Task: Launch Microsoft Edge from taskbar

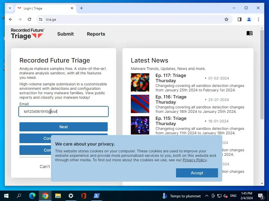Action: [32, 196]
